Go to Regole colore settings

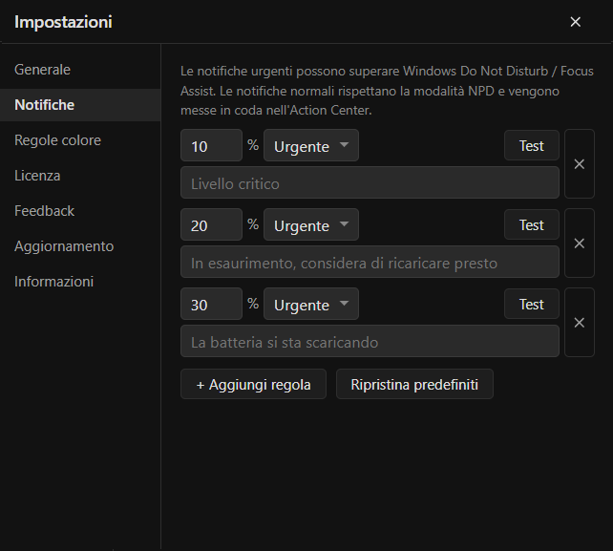pyautogui.click(x=80, y=140)
